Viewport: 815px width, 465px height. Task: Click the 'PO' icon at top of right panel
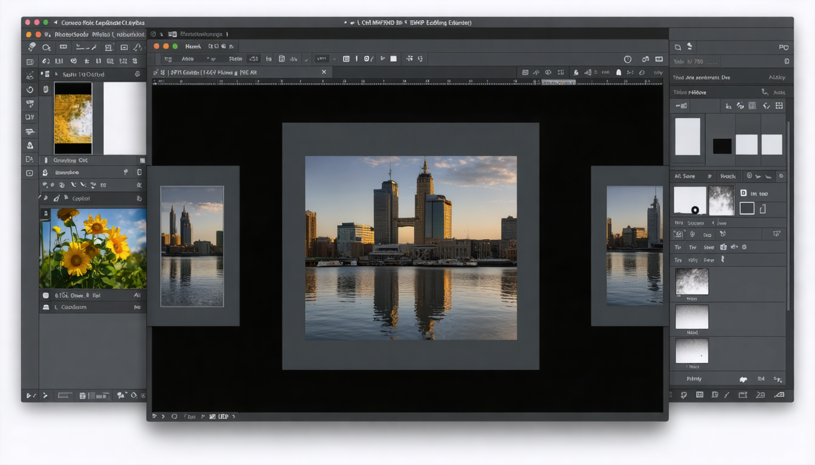783,47
